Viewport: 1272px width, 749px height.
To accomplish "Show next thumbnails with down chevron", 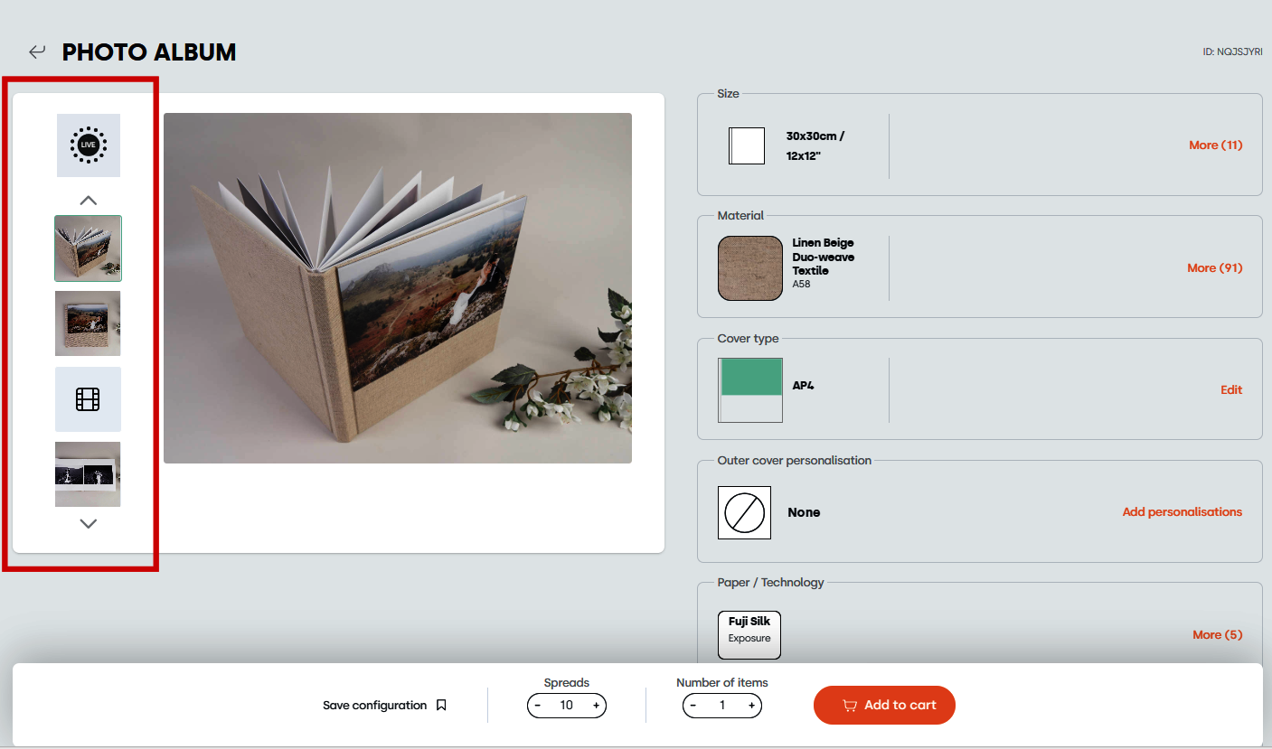I will [x=88, y=523].
